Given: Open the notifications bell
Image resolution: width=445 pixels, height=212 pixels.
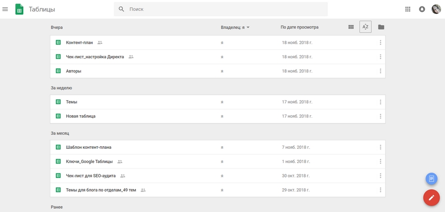Looking at the screenshot, I should coord(422,9).
